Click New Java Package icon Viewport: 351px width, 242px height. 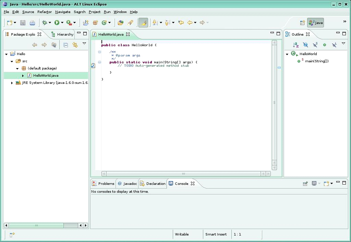click(95, 23)
